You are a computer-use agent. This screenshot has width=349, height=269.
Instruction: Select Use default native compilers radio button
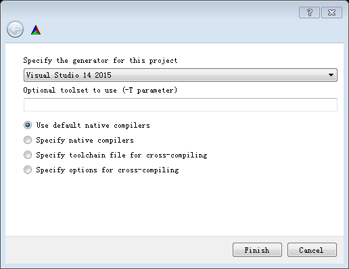(x=28, y=125)
